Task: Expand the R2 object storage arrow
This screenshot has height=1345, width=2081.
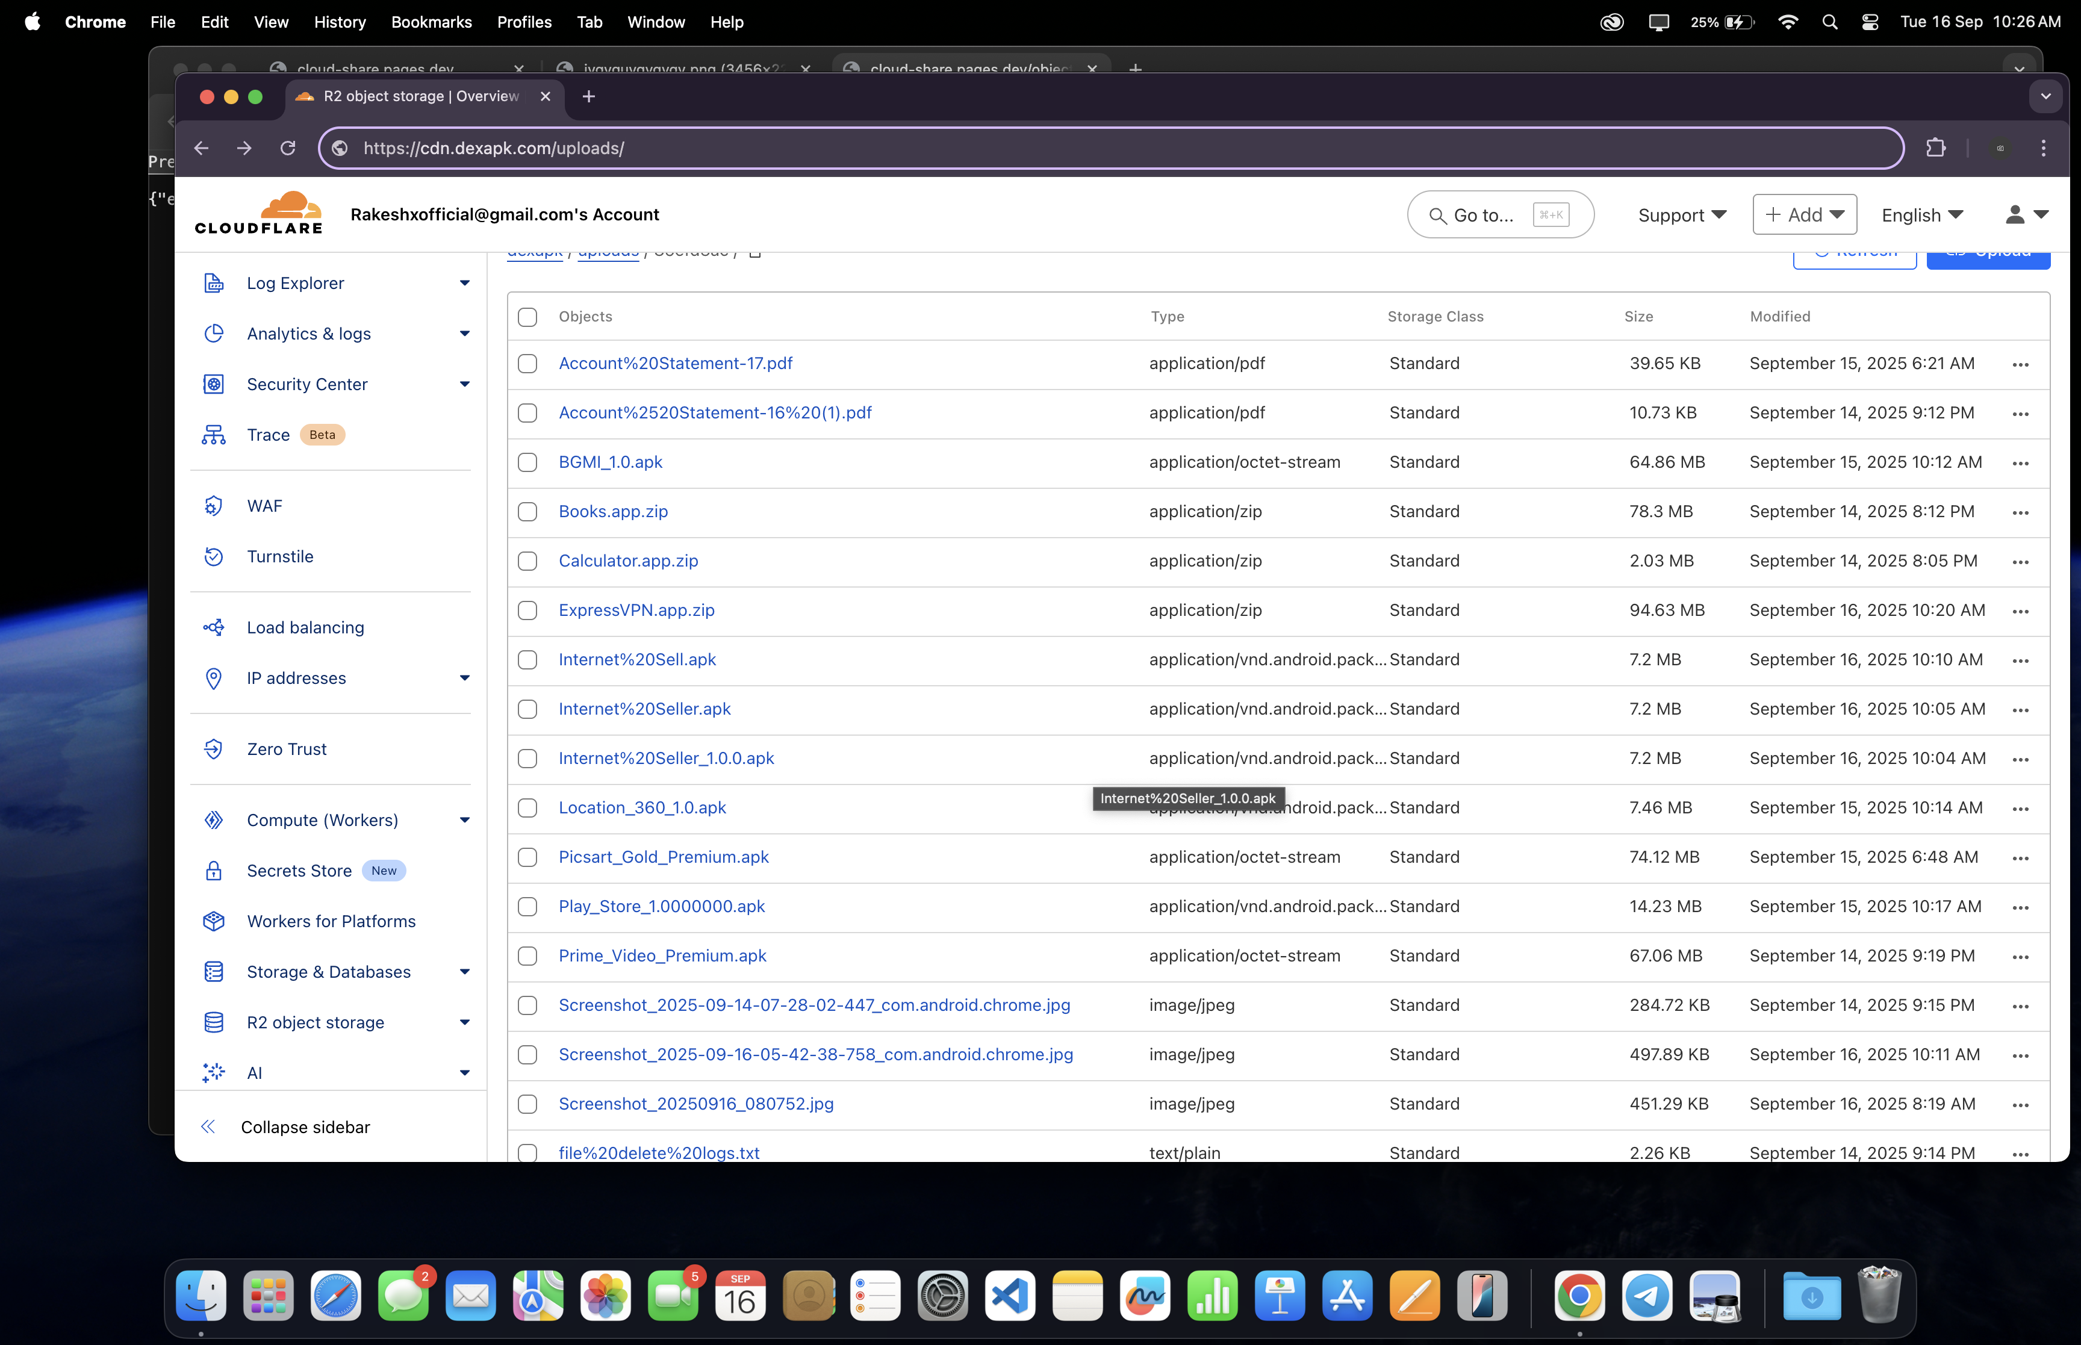Action: tap(465, 1023)
